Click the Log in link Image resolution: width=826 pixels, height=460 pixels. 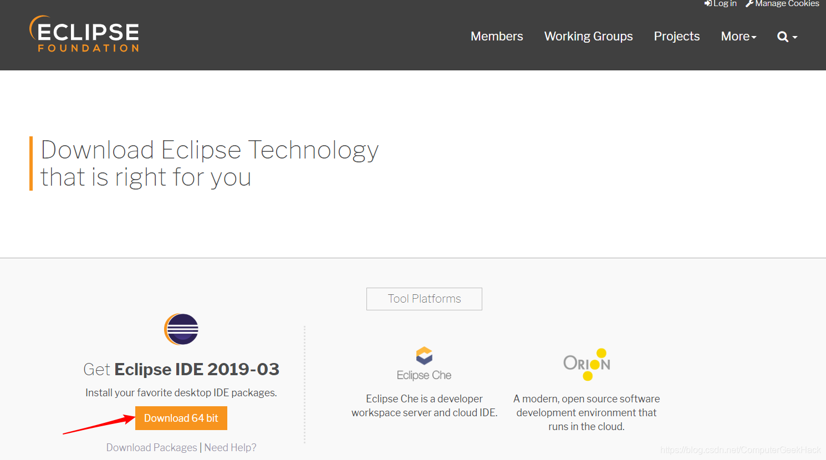(721, 4)
